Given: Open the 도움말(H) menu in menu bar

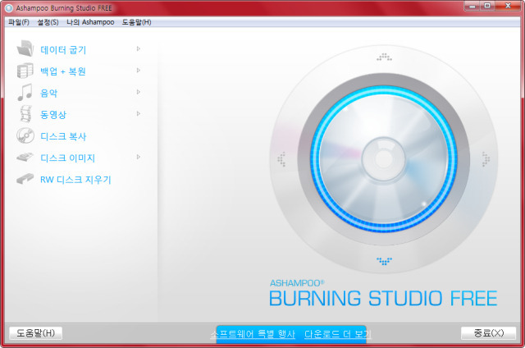Looking at the screenshot, I should 136,22.
